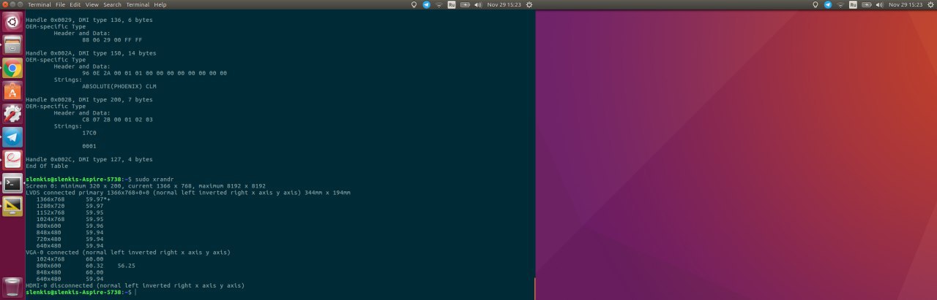
Task: Open the red circular app in launcher
Action: [12, 160]
